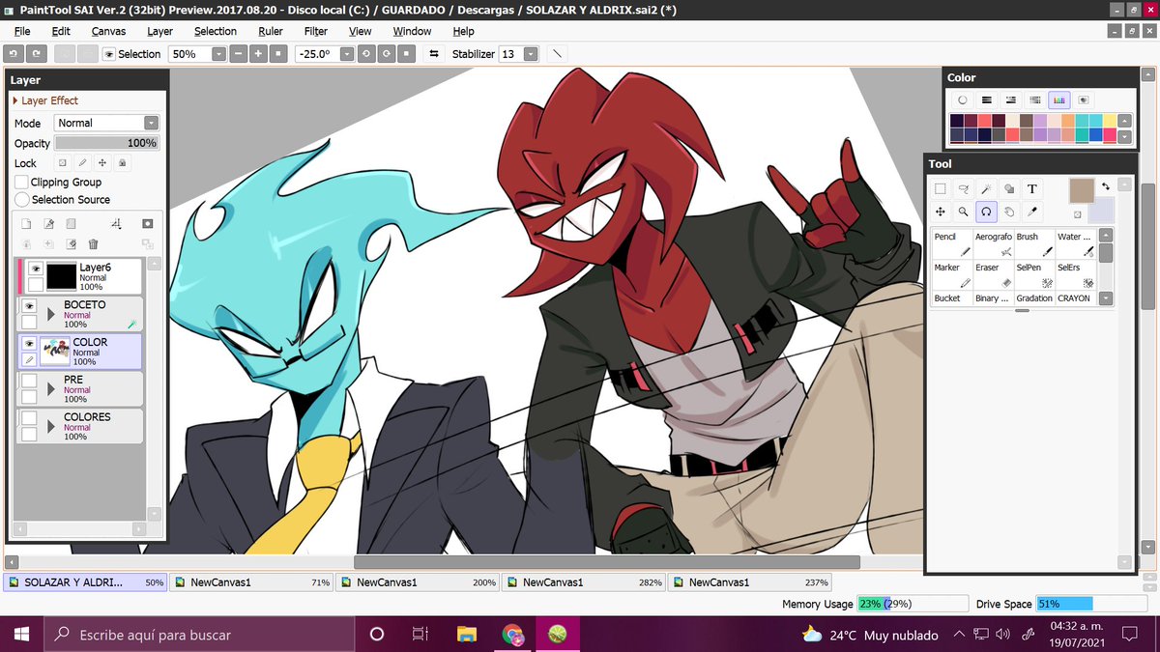
Task: Open the Layer menu
Action: tap(159, 31)
